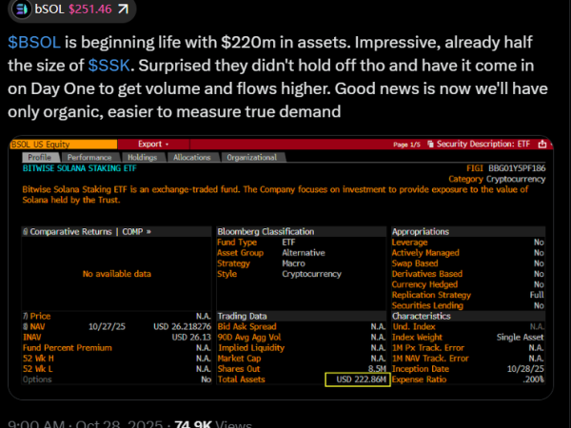Click the Shares Out 8.5M value
Image resolution: width=571 pixels, height=428 pixels.
click(377, 369)
